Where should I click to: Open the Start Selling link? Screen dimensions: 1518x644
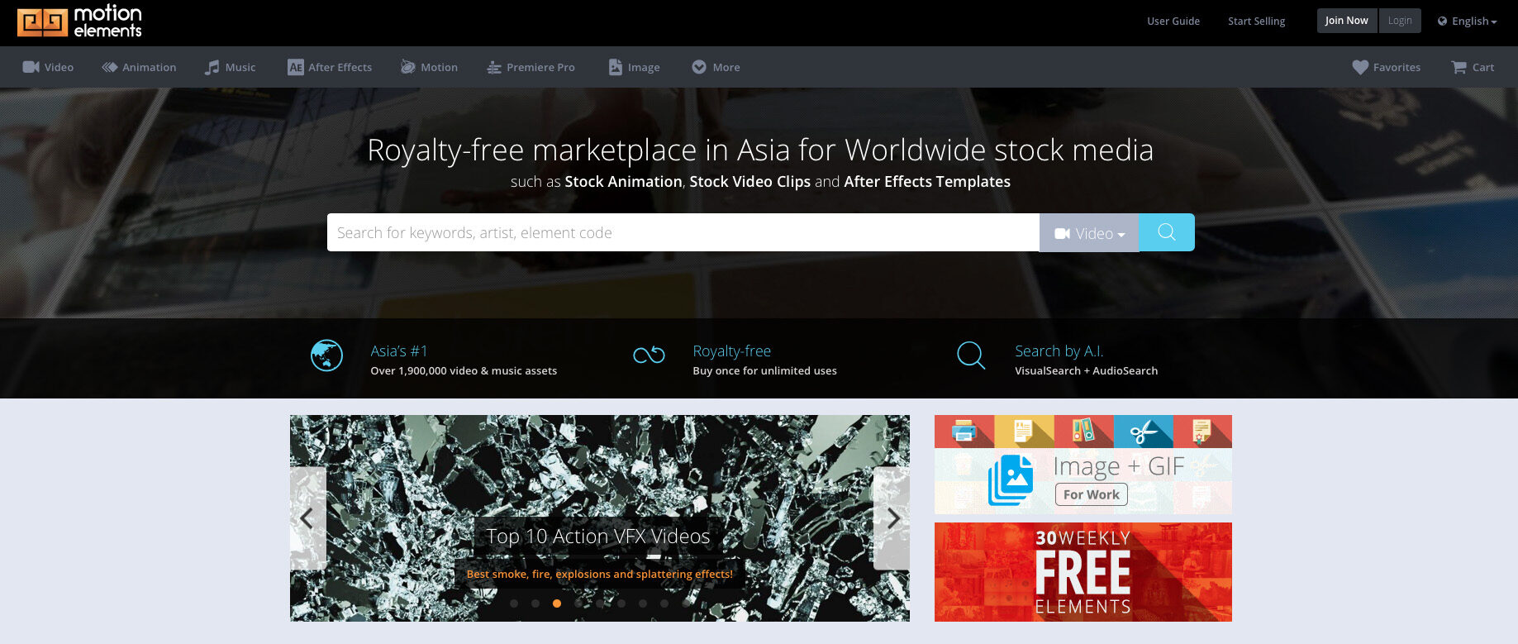pos(1256,21)
